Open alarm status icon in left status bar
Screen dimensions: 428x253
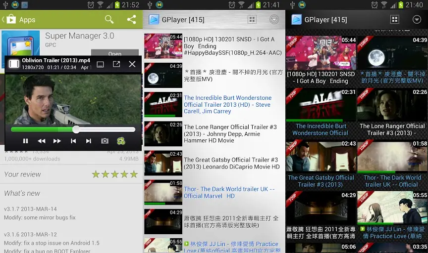pyautogui.click(x=91, y=4)
